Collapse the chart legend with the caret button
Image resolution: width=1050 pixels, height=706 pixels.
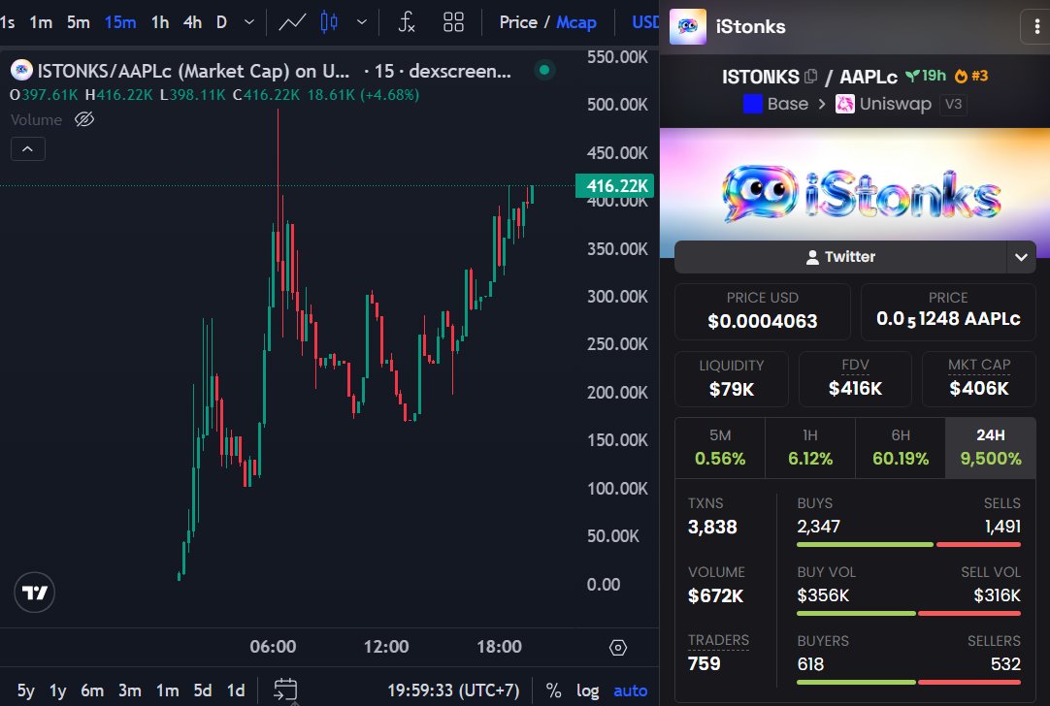click(28, 149)
